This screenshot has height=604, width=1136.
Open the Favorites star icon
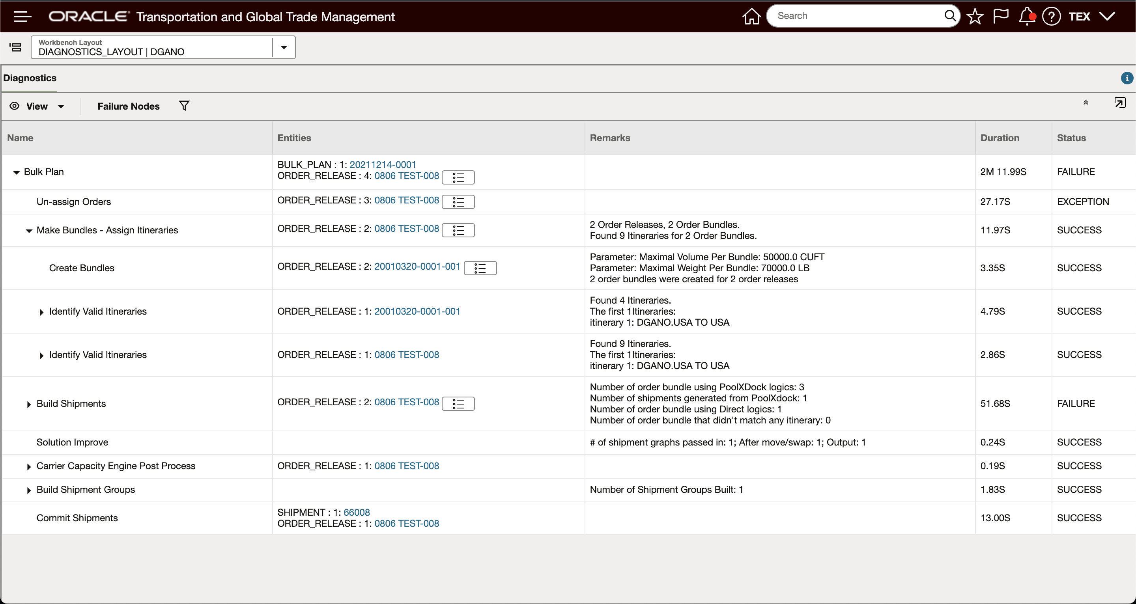[x=975, y=17]
